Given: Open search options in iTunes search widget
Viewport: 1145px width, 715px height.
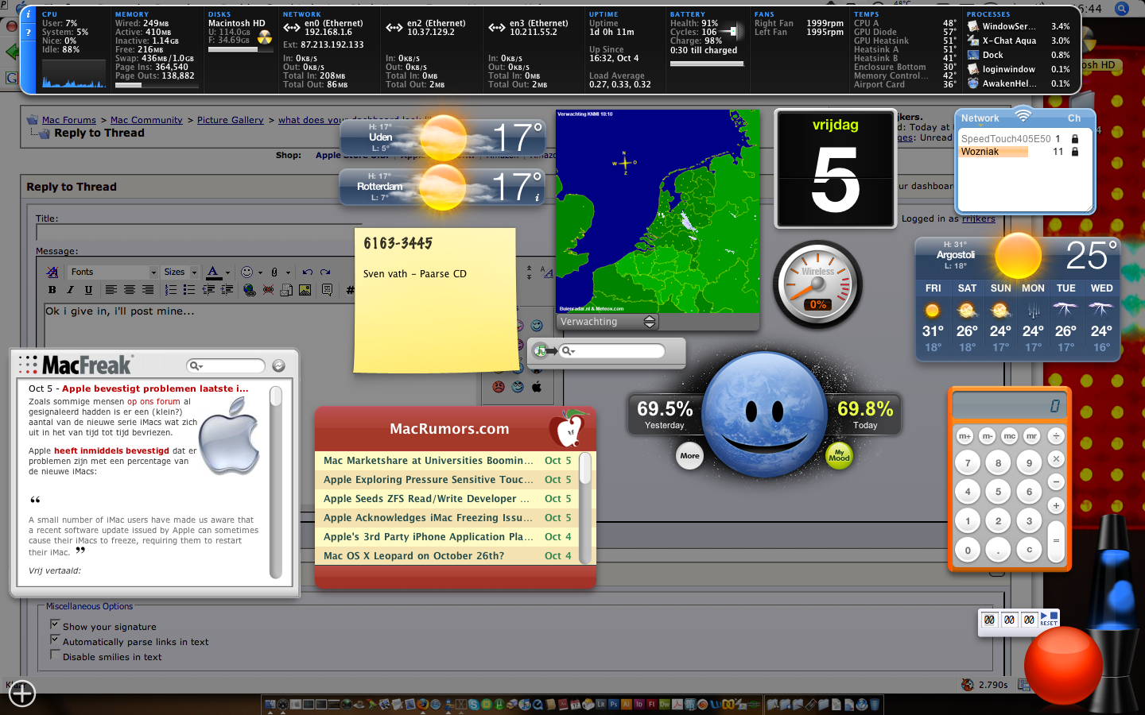Looking at the screenshot, I should 569,350.
